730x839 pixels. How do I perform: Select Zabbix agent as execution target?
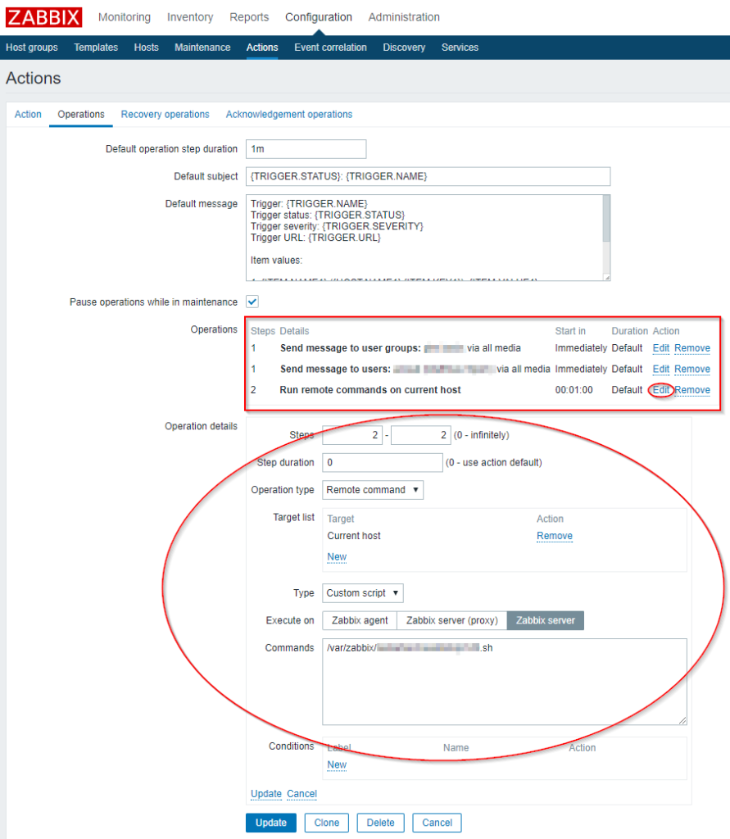click(x=359, y=620)
